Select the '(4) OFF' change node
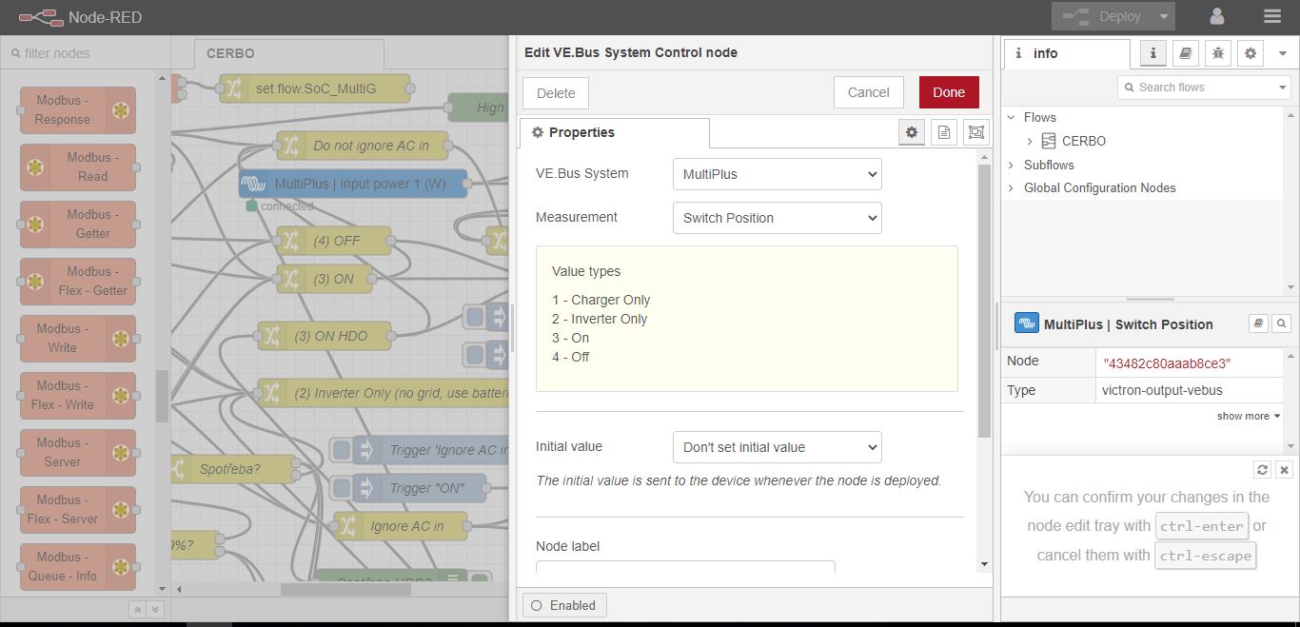The image size is (1300, 627). click(334, 241)
